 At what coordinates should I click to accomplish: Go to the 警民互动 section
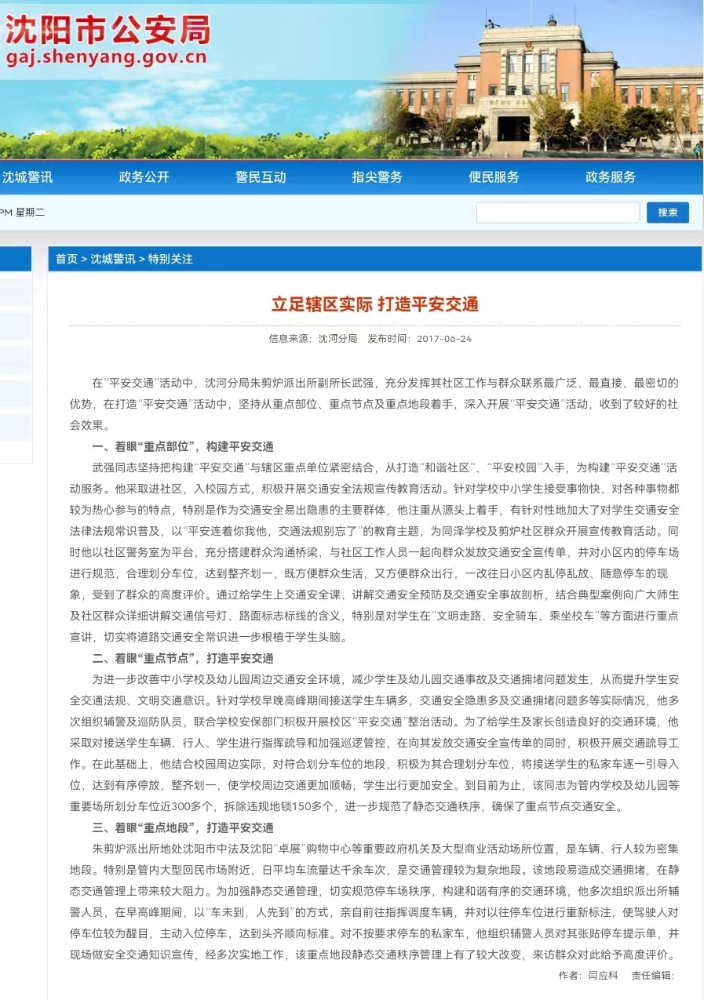coord(261,177)
